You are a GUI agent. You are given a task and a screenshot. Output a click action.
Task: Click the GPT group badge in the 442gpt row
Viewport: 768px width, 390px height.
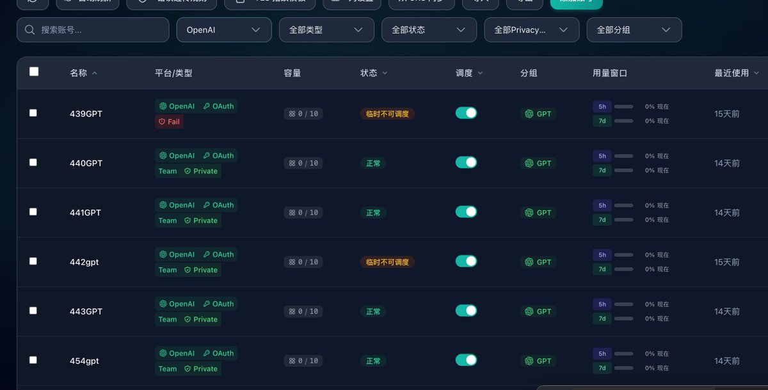coord(538,262)
